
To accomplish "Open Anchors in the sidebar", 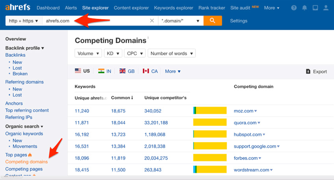I will click(14, 103).
